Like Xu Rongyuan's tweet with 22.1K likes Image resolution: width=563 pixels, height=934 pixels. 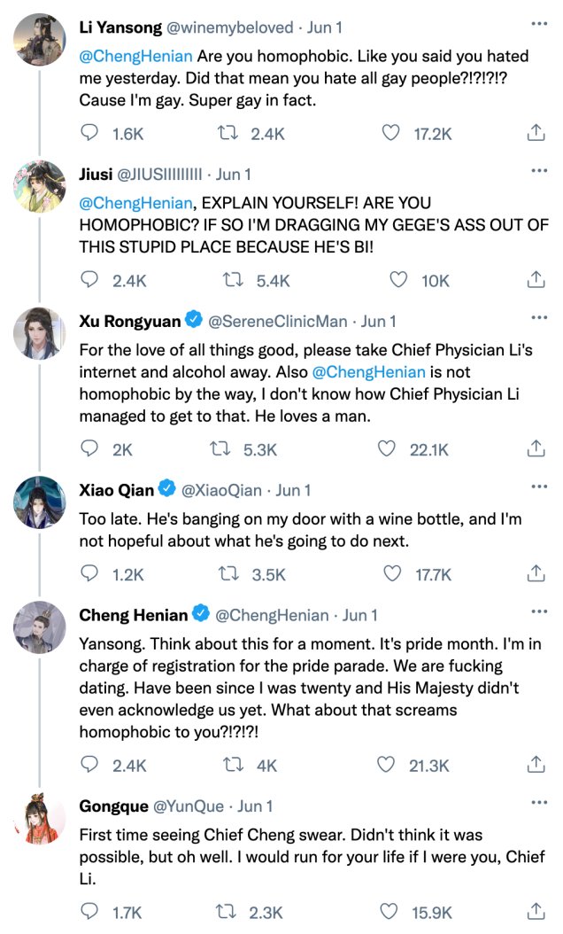(x=387, y=448)
